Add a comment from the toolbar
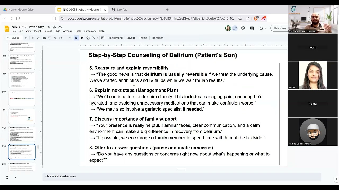This screenshot has width=339, height=190. tap(103, 38)
